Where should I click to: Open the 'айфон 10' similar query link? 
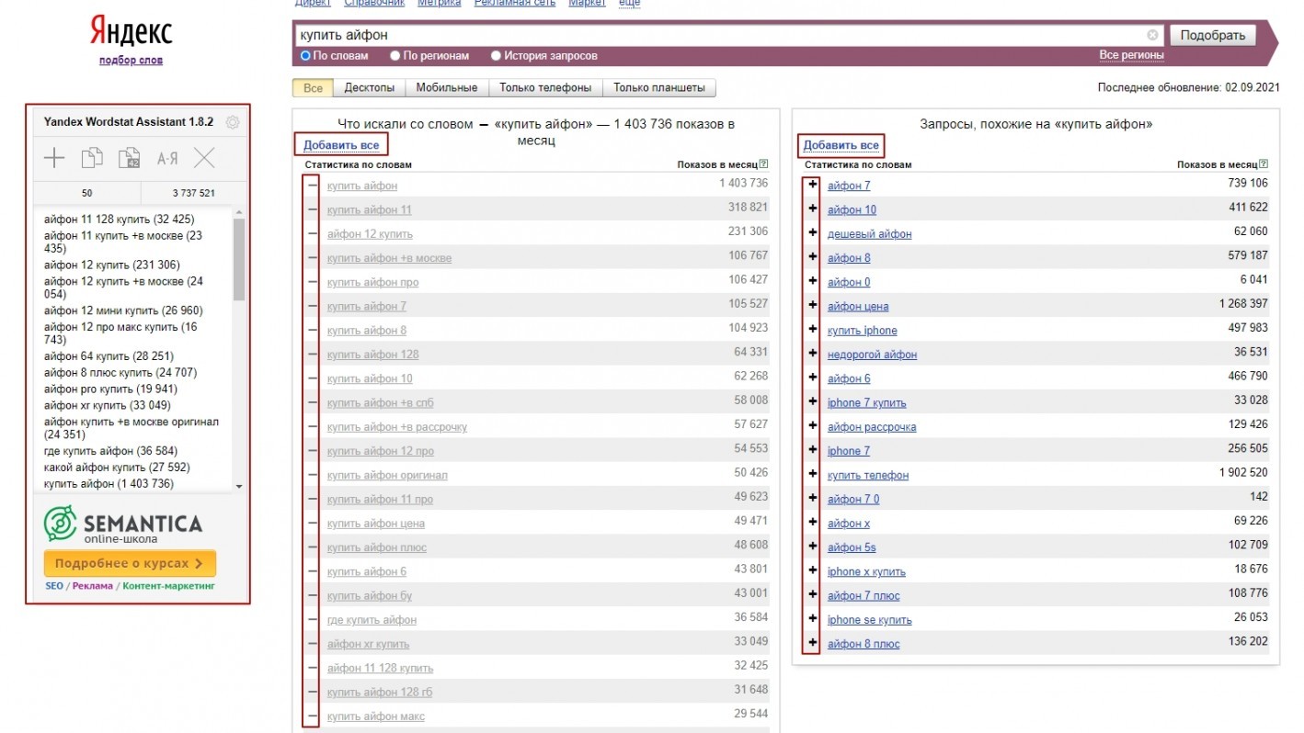[x=852, y=209]
